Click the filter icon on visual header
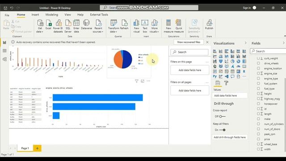 [136, 81]
